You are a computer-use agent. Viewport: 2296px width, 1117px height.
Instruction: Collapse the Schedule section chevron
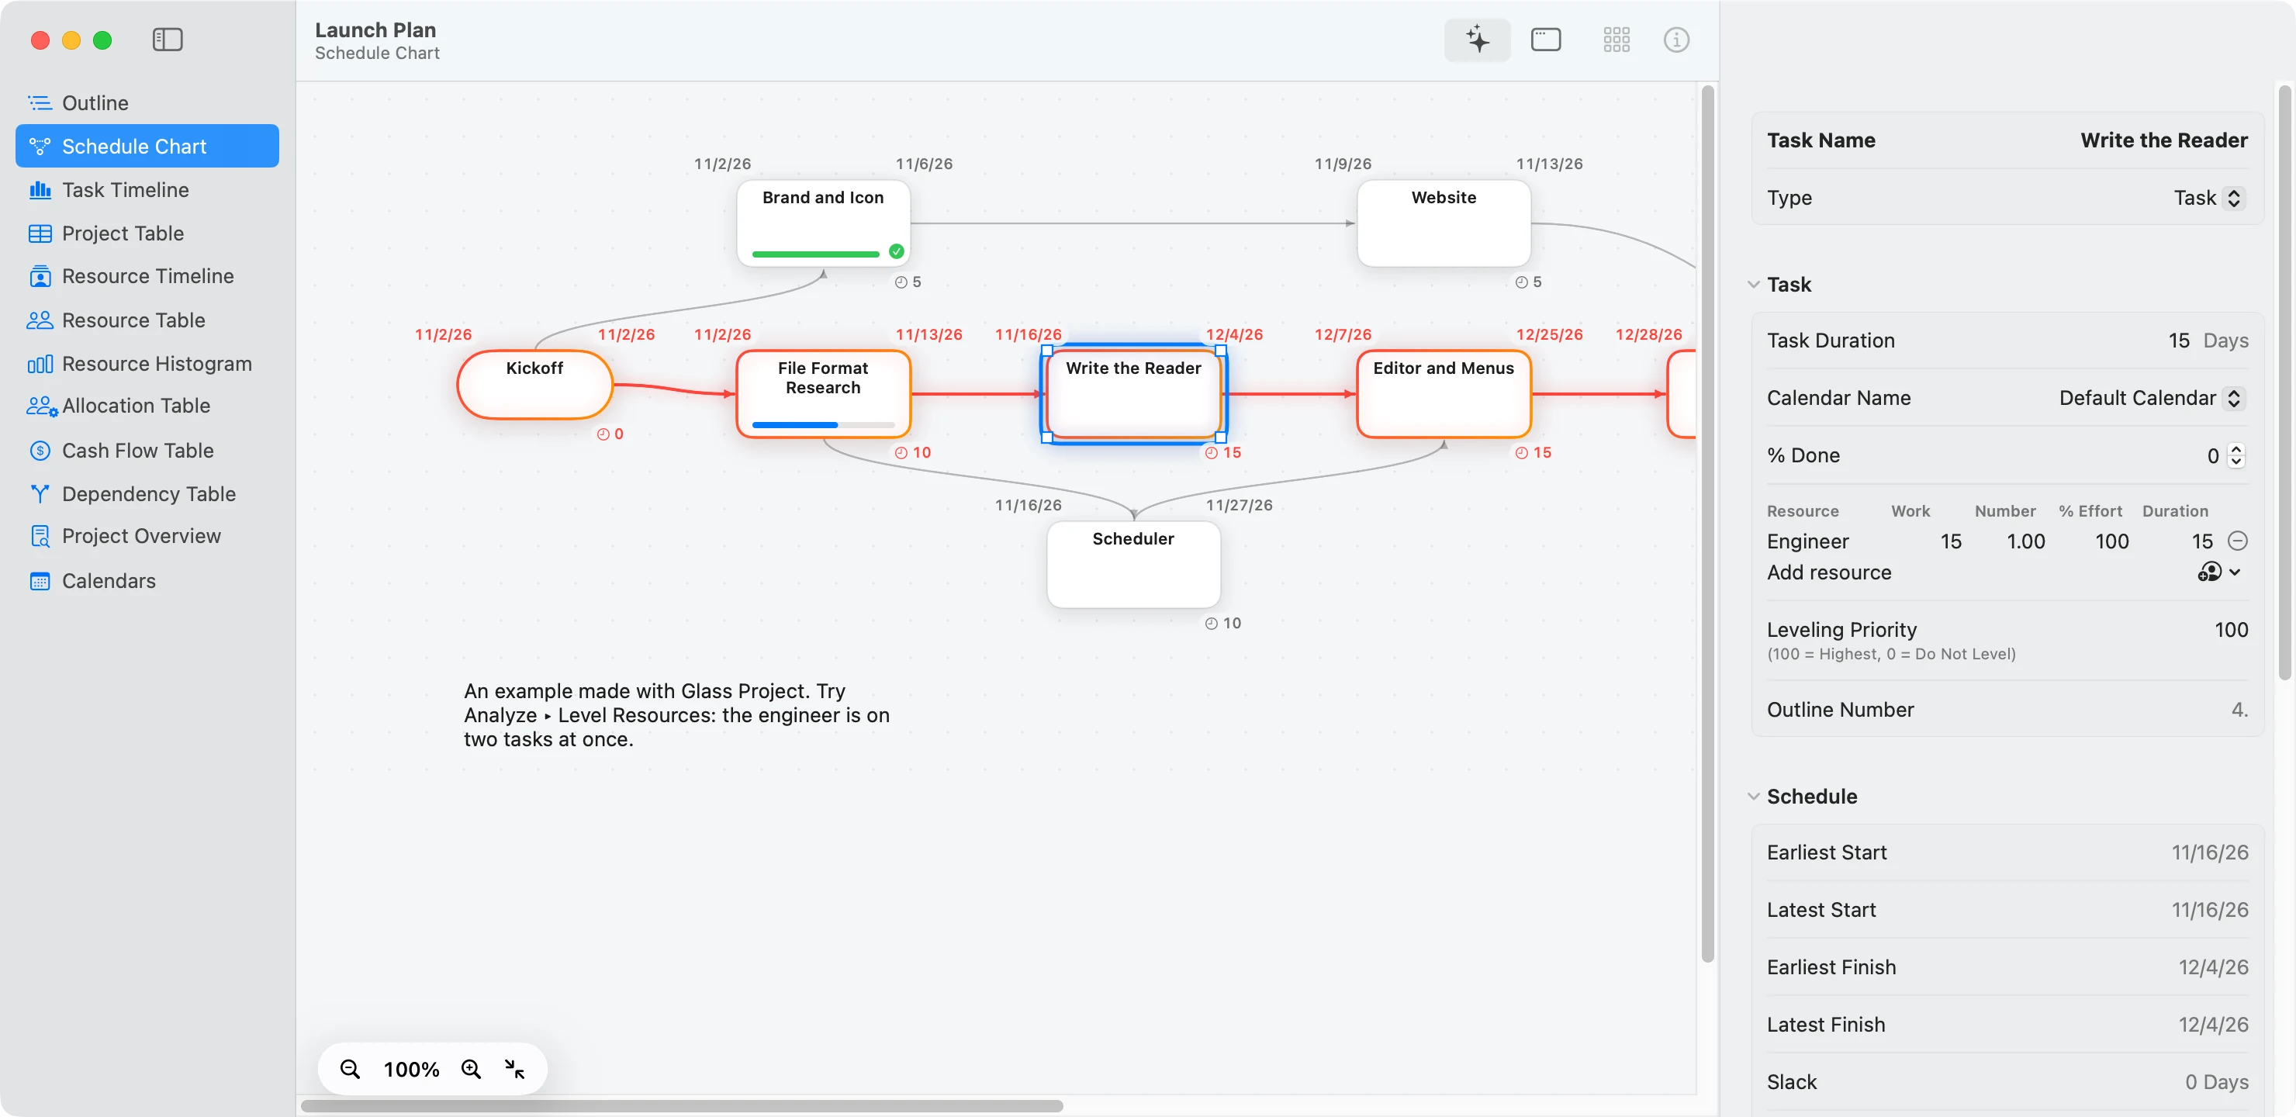tap(1753, 796)
